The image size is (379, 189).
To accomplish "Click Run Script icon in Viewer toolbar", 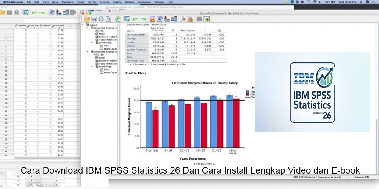I will pos(191,19).
